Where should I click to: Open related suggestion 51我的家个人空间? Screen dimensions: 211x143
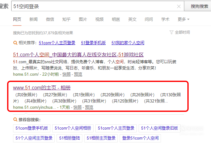pyautogui.click(x=128, y=43)
